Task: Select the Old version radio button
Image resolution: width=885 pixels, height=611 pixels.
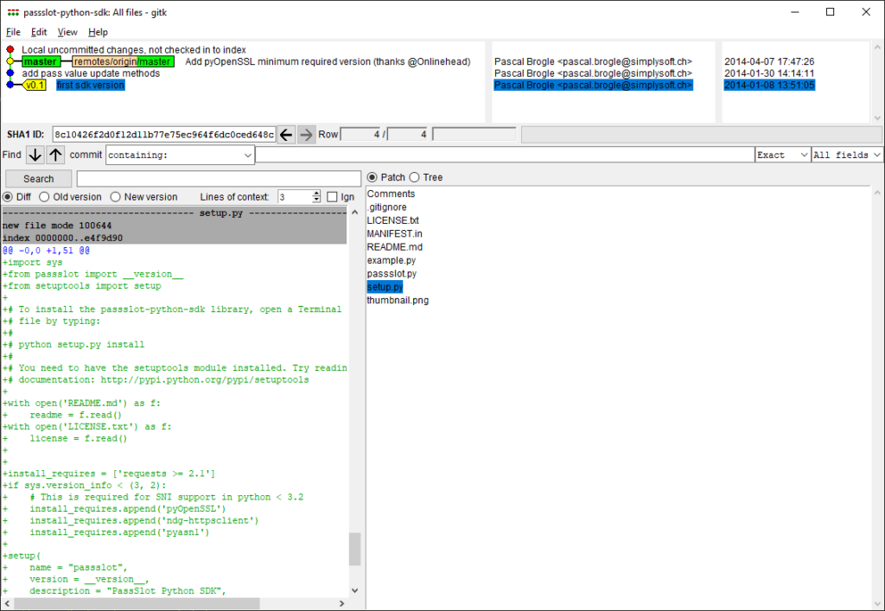Action: [x=44, y=197]
